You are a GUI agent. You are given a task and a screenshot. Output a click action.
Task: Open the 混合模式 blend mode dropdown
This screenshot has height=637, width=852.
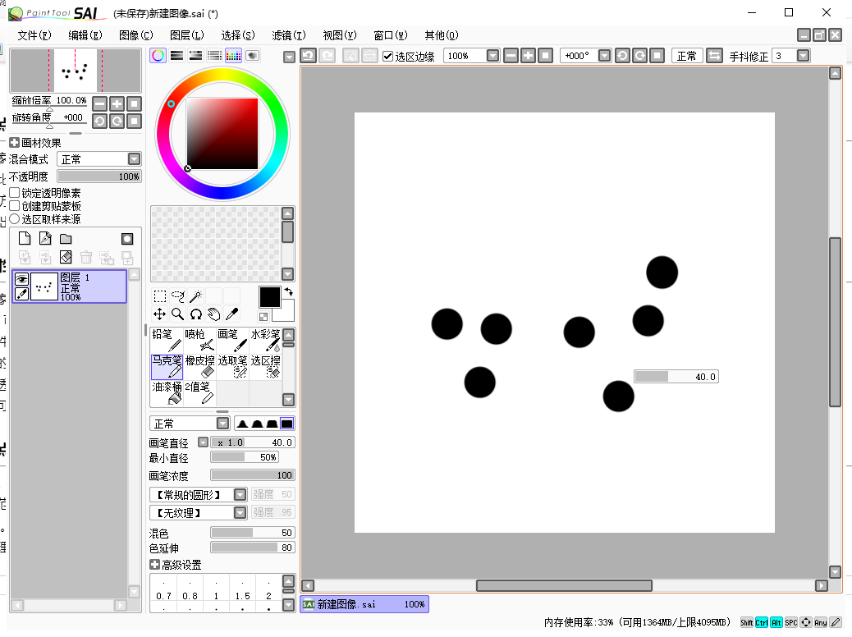pos(134,159)
